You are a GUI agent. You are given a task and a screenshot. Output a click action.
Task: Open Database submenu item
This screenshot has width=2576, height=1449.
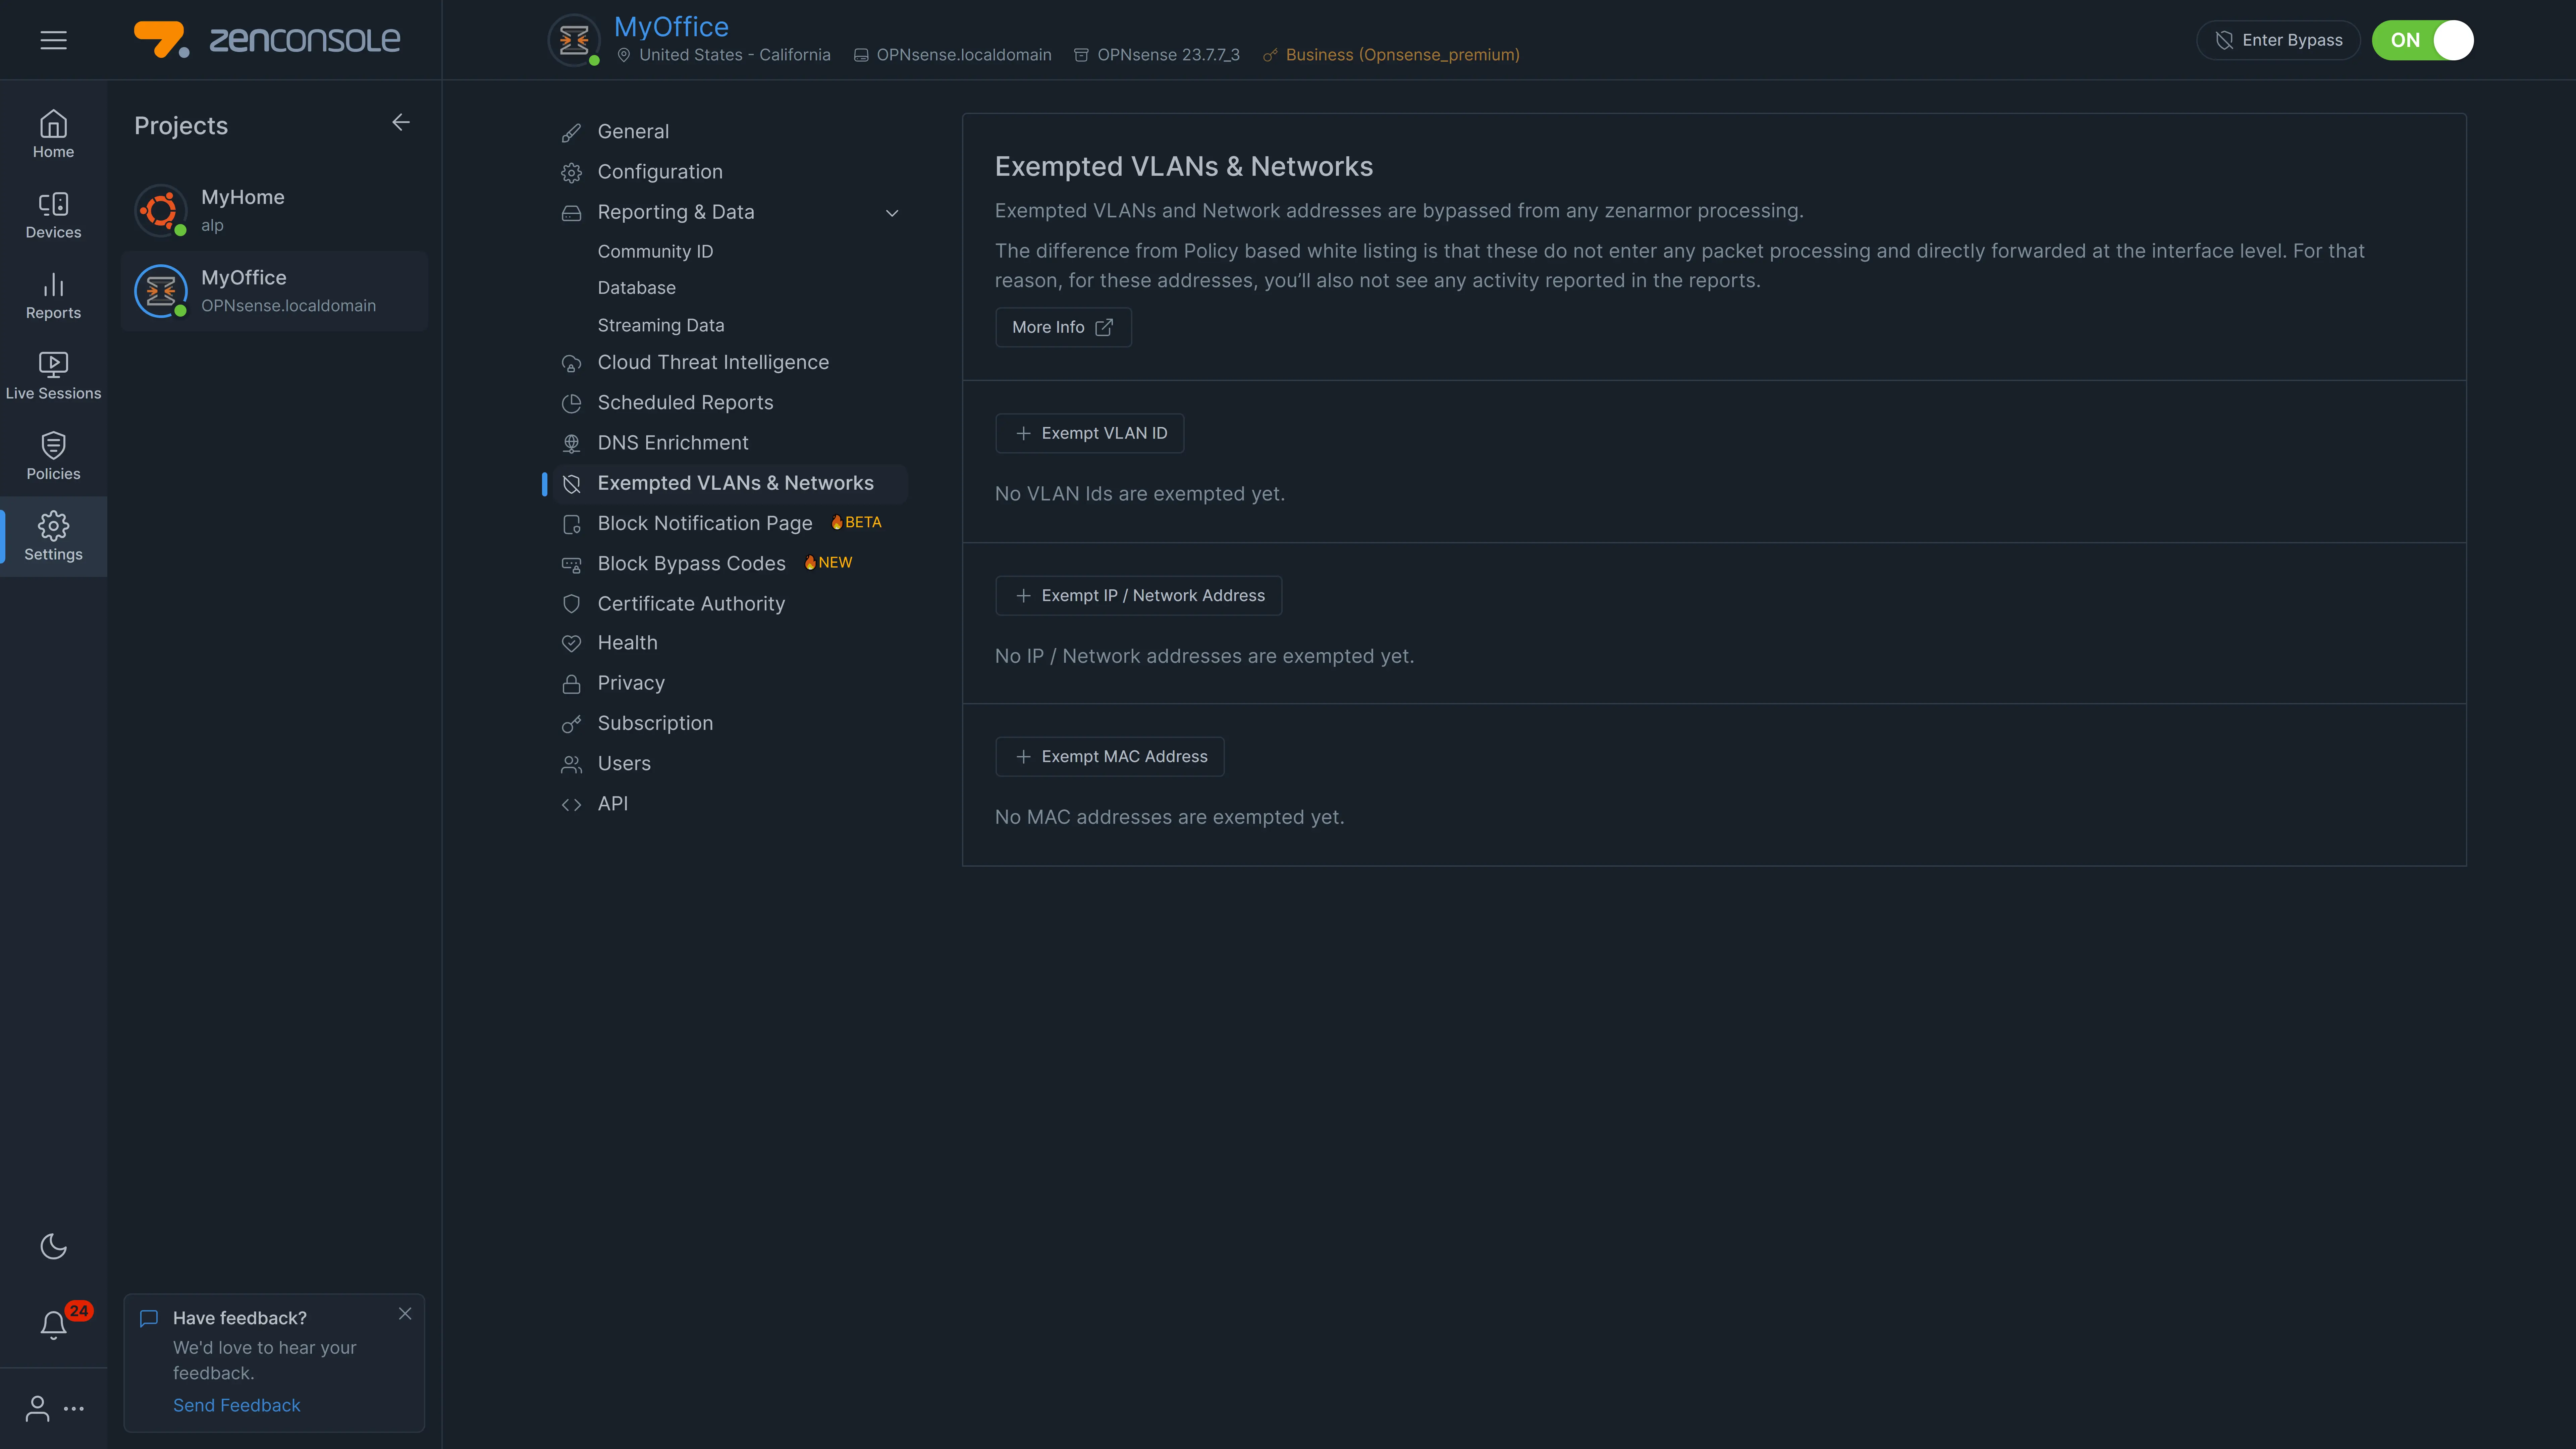[x=637, y=288]
